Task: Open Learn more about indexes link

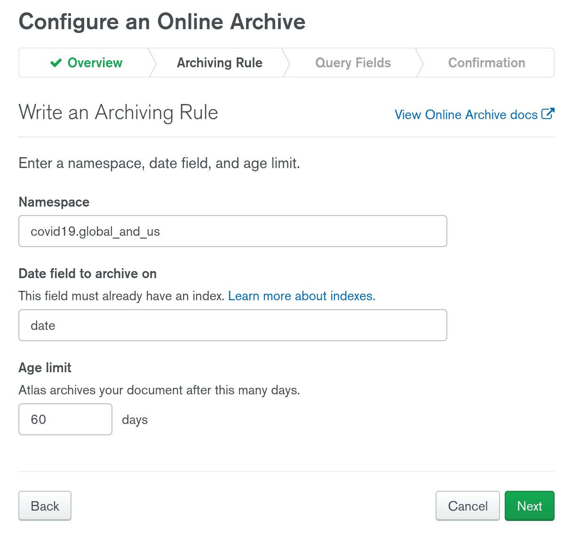Action: click(302, 296)
